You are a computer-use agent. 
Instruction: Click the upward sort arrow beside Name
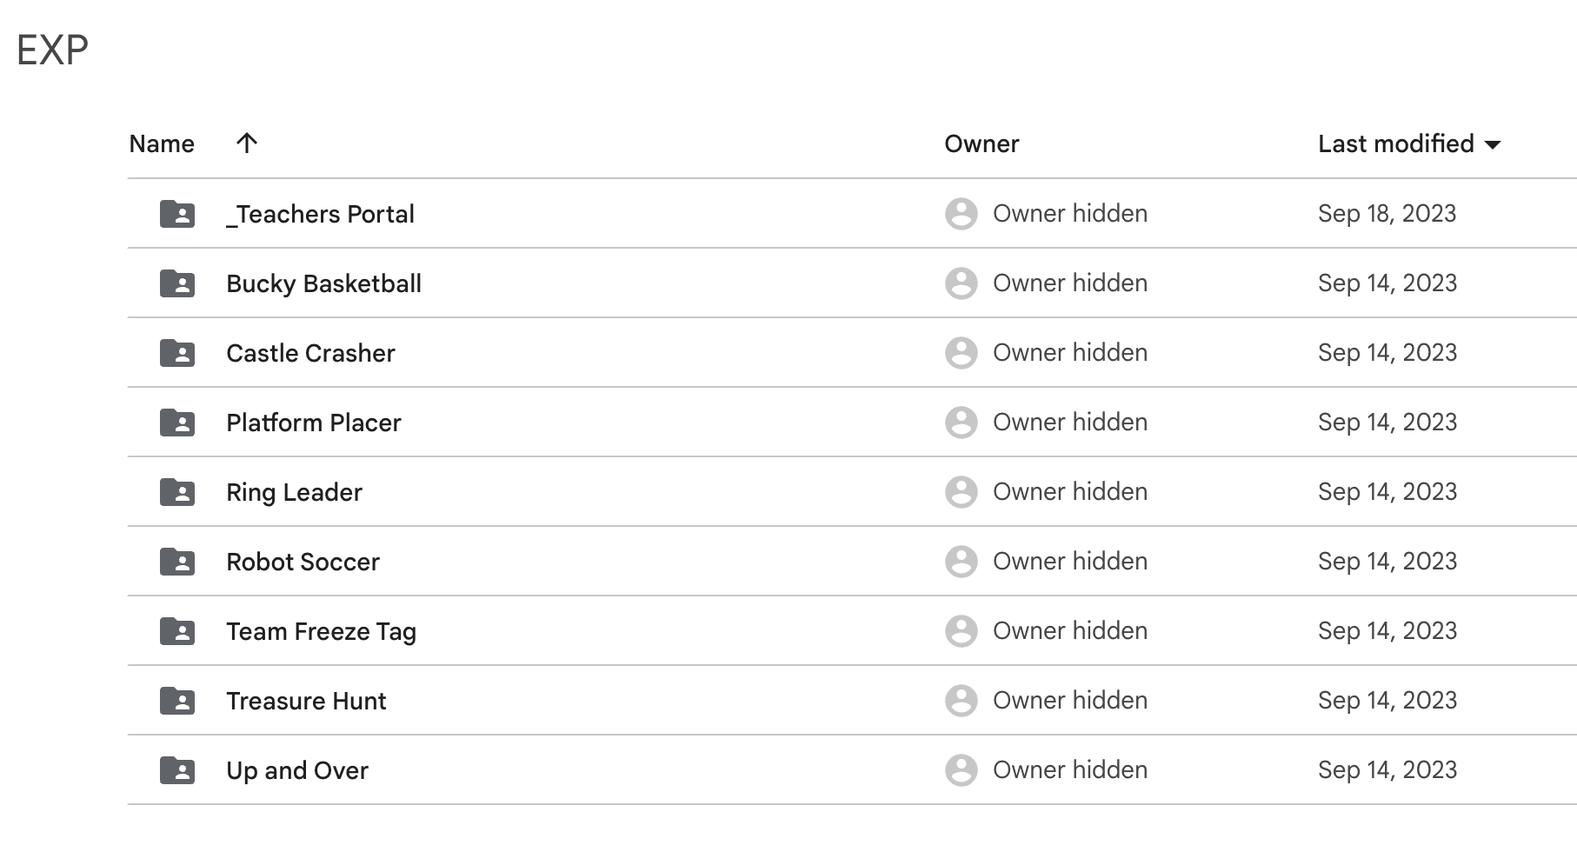247,143
